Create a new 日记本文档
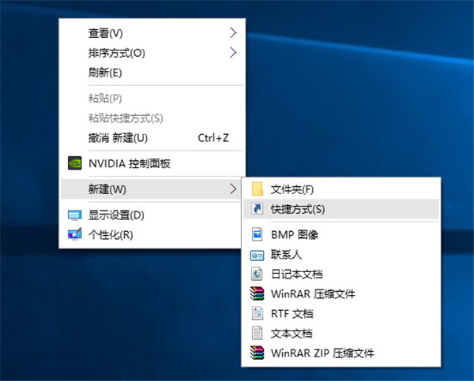This screenshot has width=474, height=381. tap(341, 275)
